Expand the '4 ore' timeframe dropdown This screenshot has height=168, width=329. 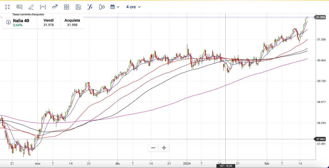pos(133,7)
